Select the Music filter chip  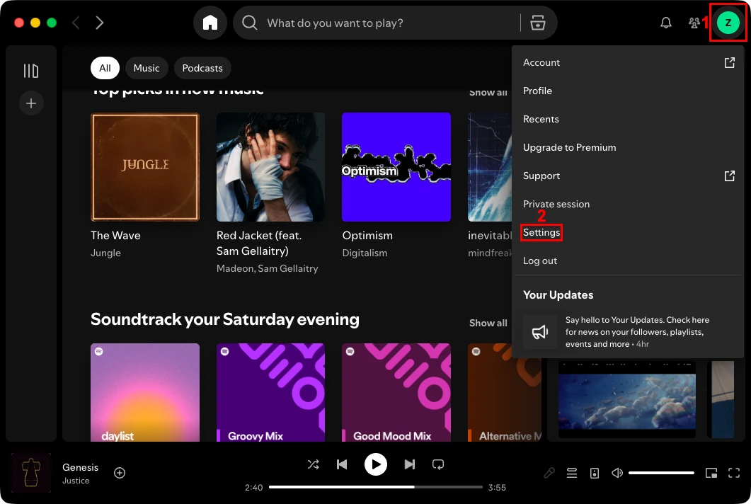pos(147,68)
